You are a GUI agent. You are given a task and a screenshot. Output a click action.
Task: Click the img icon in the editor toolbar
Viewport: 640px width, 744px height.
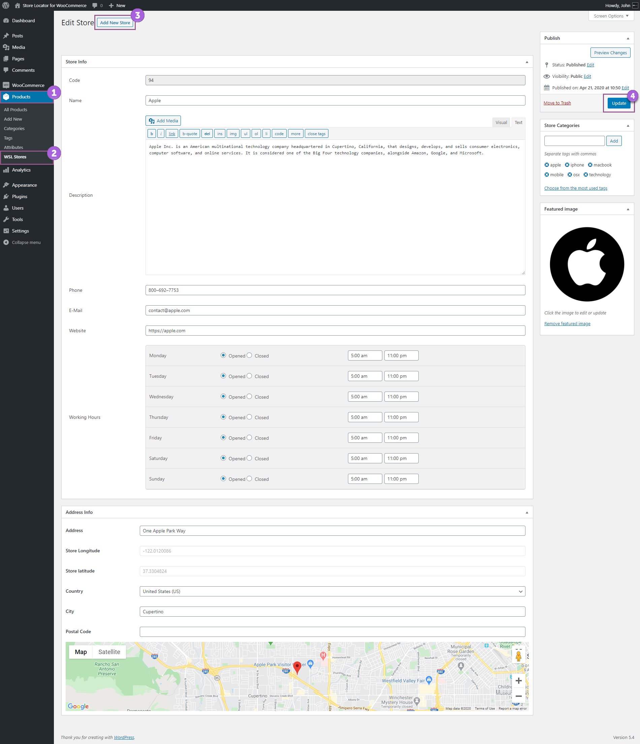pyautogui.click(x=233, y=133)
